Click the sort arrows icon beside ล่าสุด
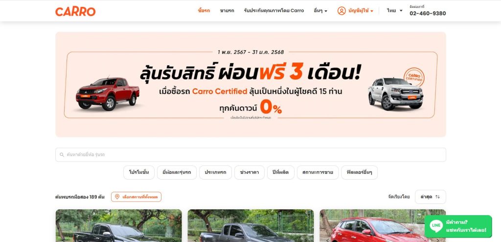Viewport: 501px width, 242px height. 437,197
